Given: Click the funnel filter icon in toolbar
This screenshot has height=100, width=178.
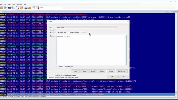Looking at the screenshot, I should (x=34, y=8).
